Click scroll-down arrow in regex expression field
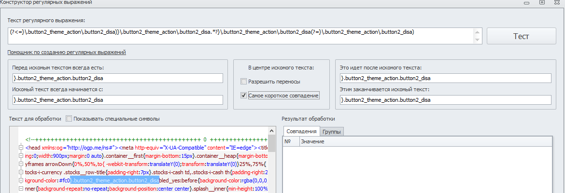The width and height of the screenshot is (565, 193). pyautogui.click(x=478, y=40)
